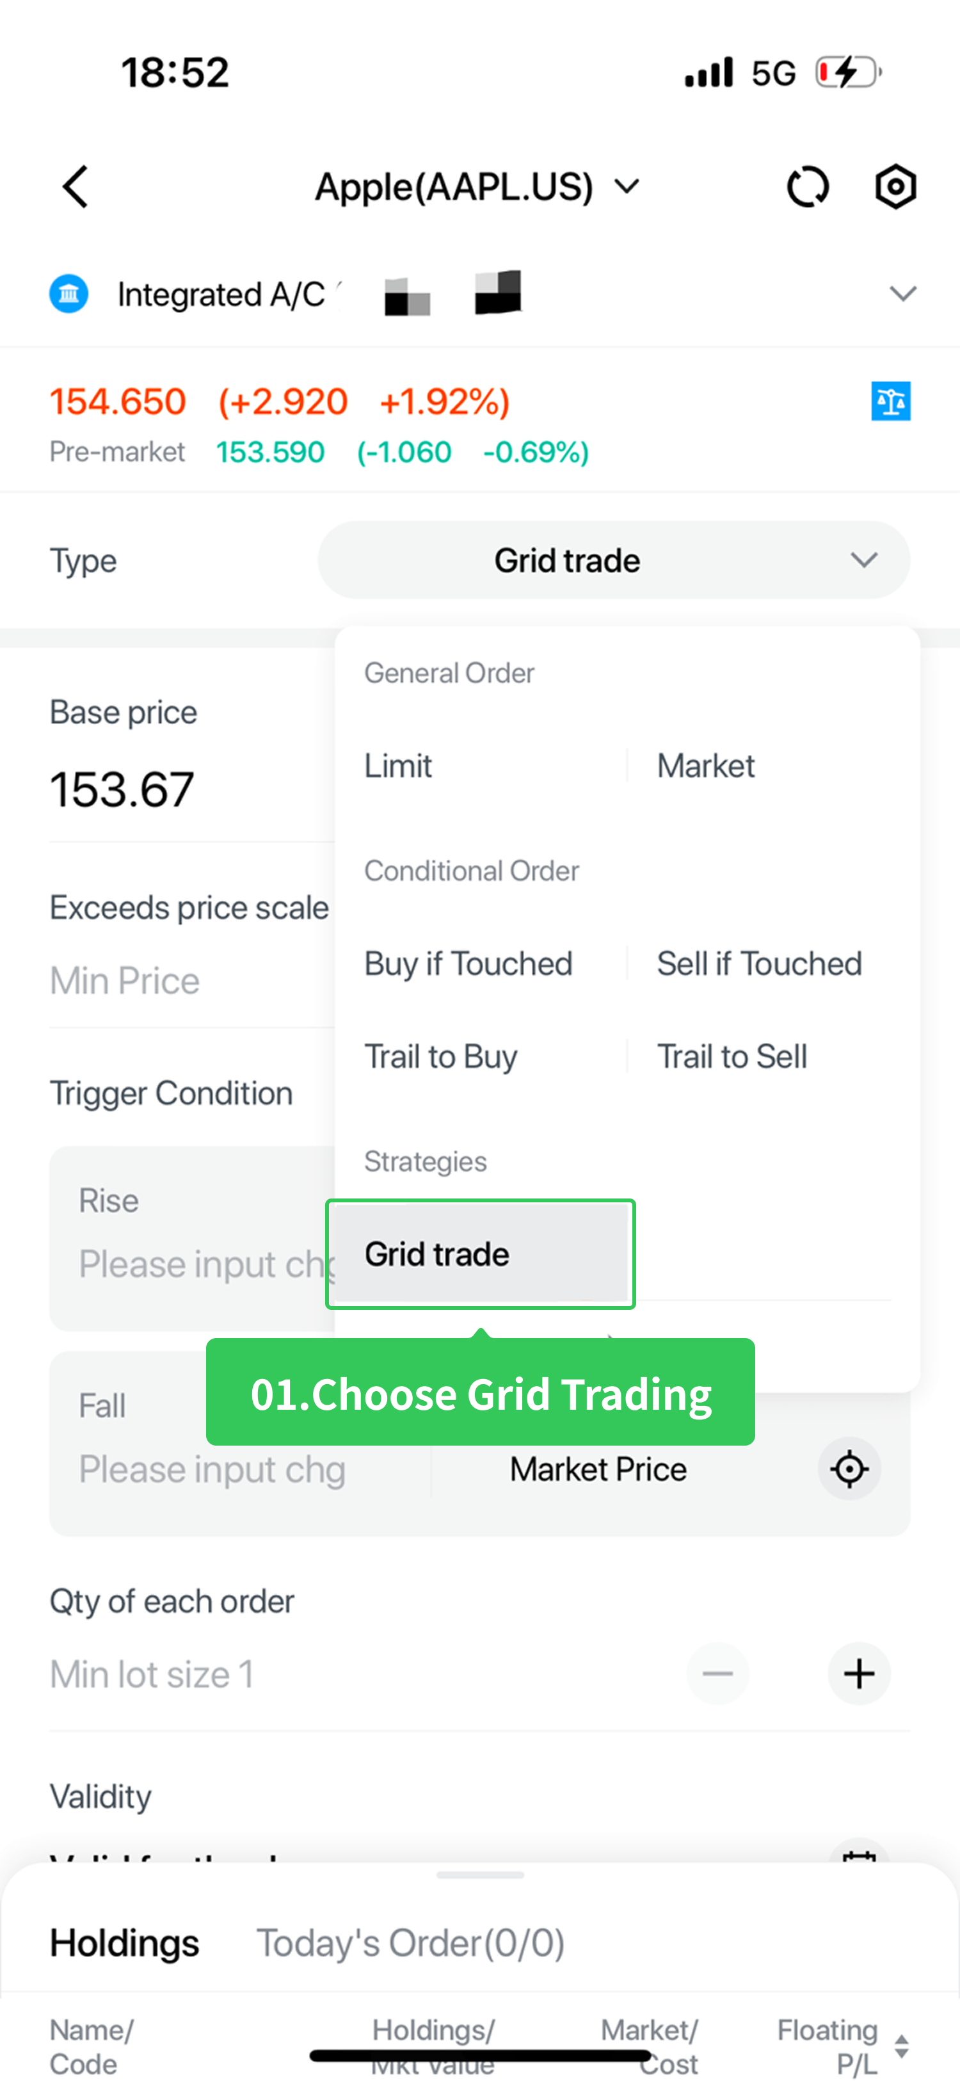
Task: Tap the back arrow icon
Action: 75,187
